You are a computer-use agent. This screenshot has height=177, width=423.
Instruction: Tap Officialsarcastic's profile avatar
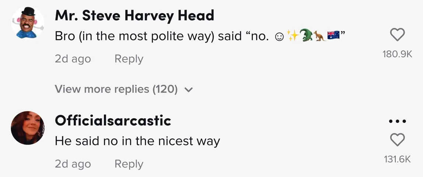(28, 128)
